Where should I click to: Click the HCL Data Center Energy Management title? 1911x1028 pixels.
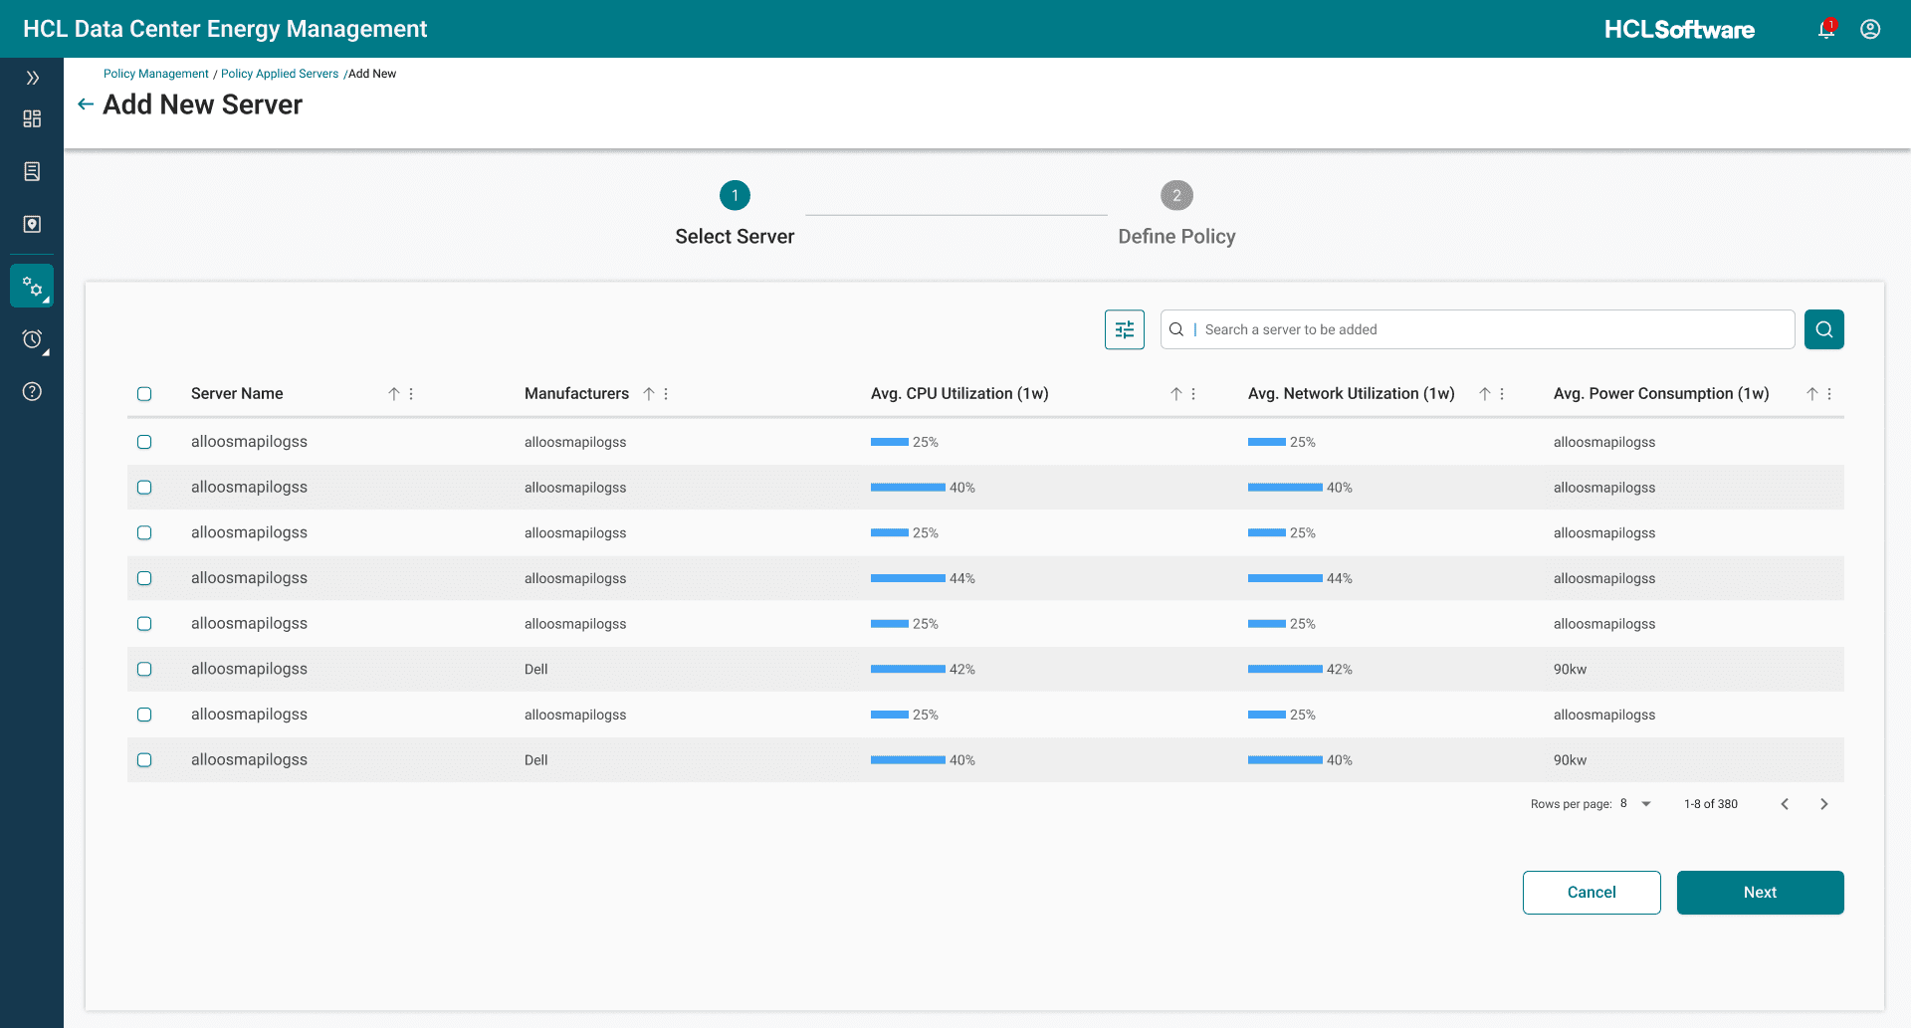225,29
